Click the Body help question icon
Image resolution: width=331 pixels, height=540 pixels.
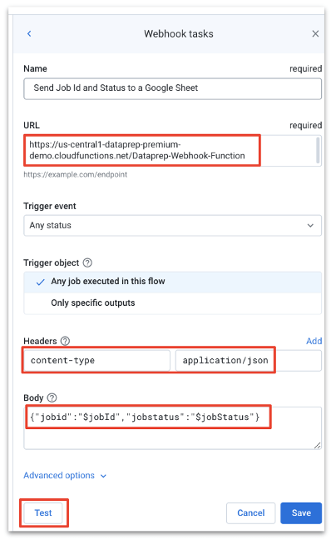tap(52, 397)
